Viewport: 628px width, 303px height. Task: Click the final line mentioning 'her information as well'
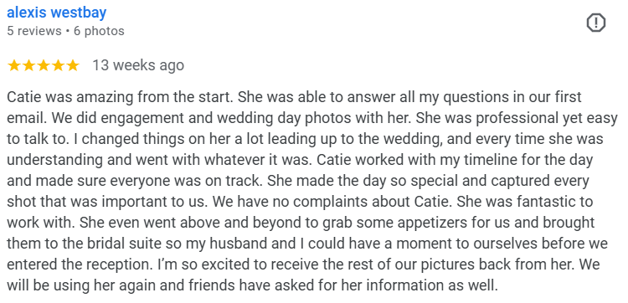coord(252,285)
